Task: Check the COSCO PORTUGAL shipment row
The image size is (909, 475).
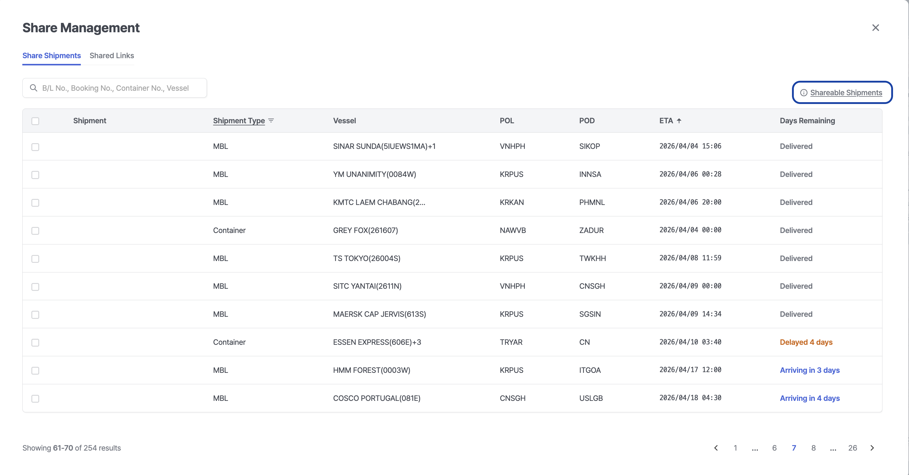Action: 35,399
